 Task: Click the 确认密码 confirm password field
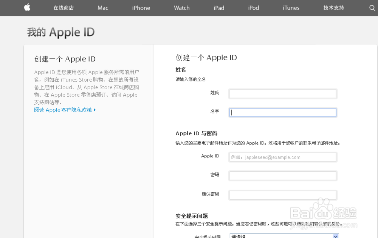click(x=283, y=195)
